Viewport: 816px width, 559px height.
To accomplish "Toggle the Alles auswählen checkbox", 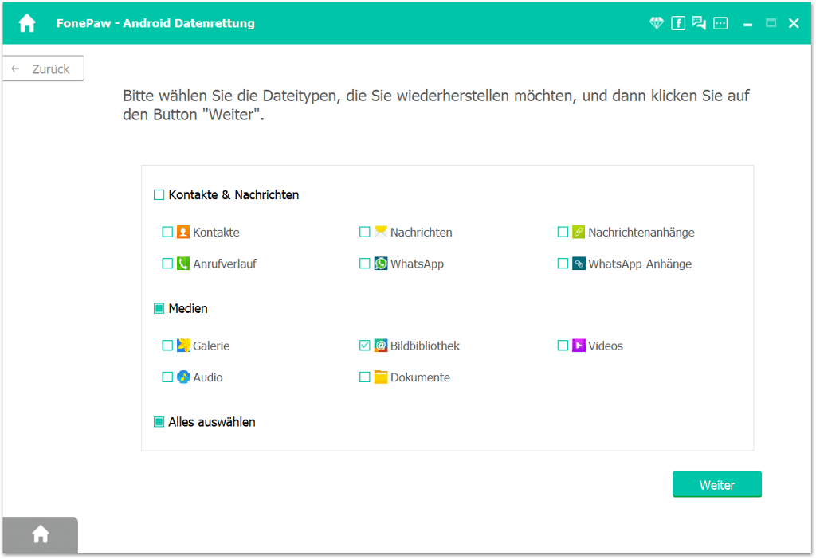I will [158, 422].
